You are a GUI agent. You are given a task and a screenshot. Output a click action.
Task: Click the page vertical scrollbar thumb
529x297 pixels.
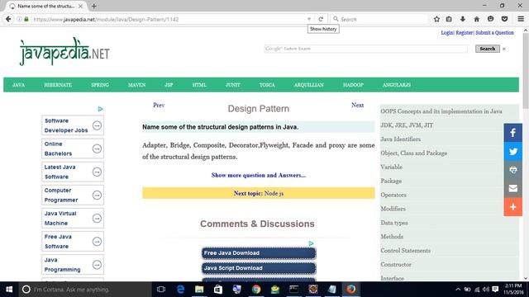pyautogui.click(x=526, y=71)
